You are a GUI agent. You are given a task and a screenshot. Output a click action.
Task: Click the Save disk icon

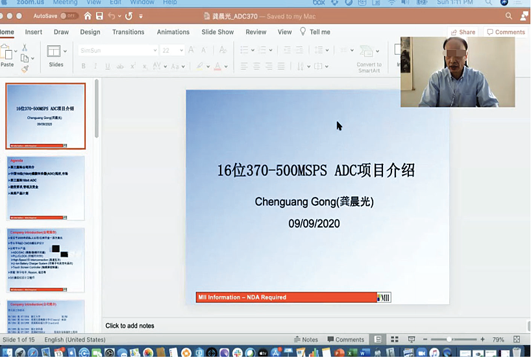(99, 16)
